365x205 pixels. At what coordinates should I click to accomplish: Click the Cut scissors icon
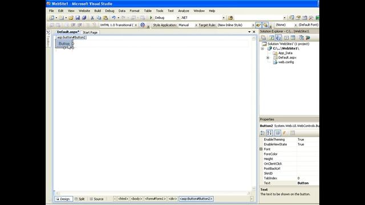92,18
